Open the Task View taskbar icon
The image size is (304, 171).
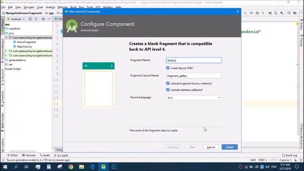[x=27, y=167]
